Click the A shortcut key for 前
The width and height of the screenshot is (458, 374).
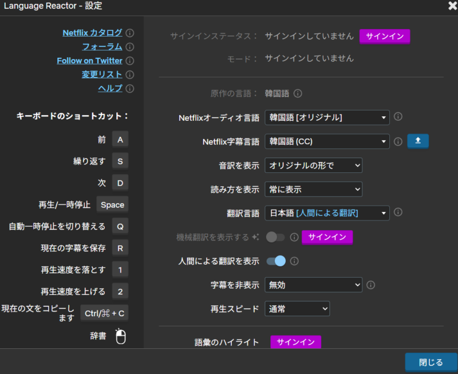pos(120,140)
